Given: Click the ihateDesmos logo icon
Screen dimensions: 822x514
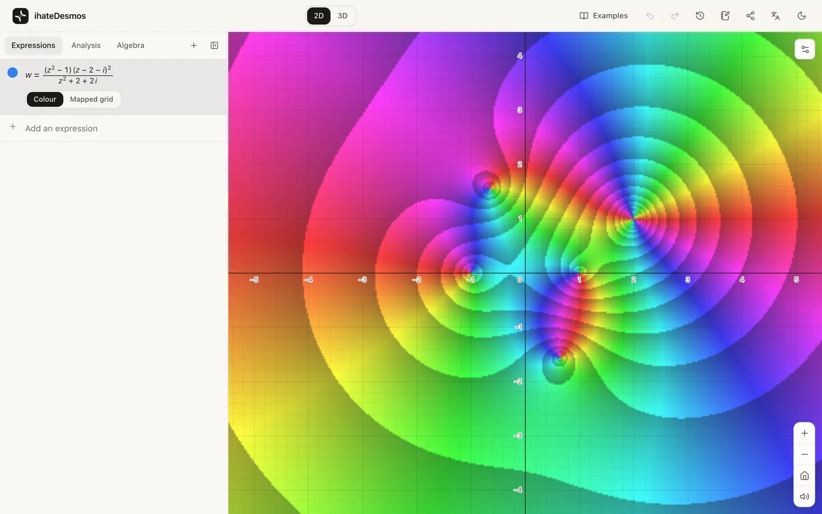Looking at the screenshot, I should [21, 16].
